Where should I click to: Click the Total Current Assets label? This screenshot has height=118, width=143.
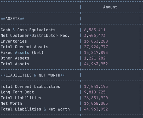(24, 47)
